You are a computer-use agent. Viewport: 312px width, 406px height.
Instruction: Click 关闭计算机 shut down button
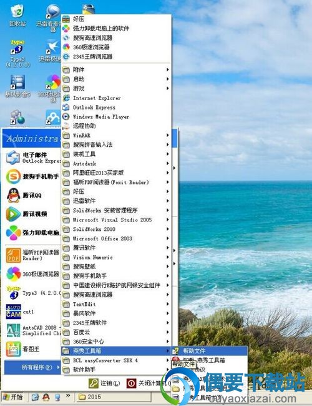click(148, 383)
